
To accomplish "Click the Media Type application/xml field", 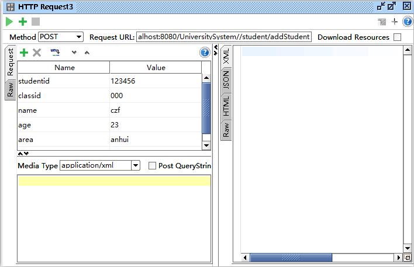I will (x=95, y=165).
